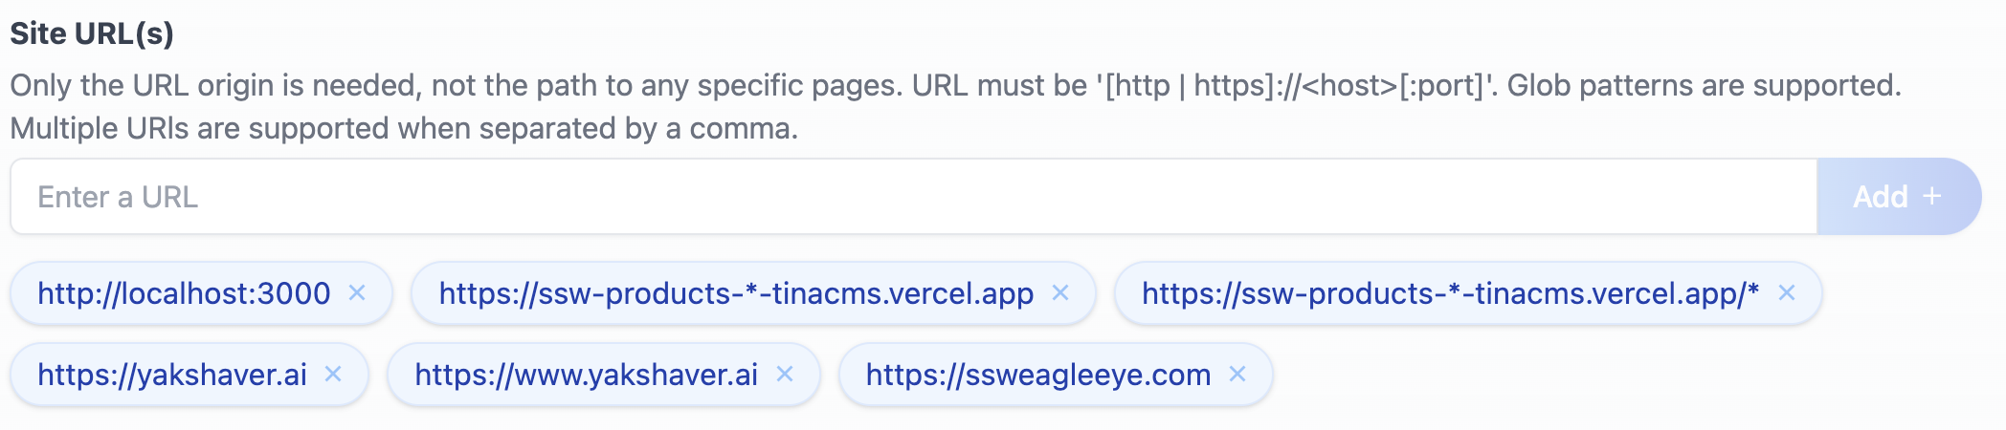Click the ssw-products-*-tinacms.vercel.app chip text
2006x430 pixels.
click(736, 293)
